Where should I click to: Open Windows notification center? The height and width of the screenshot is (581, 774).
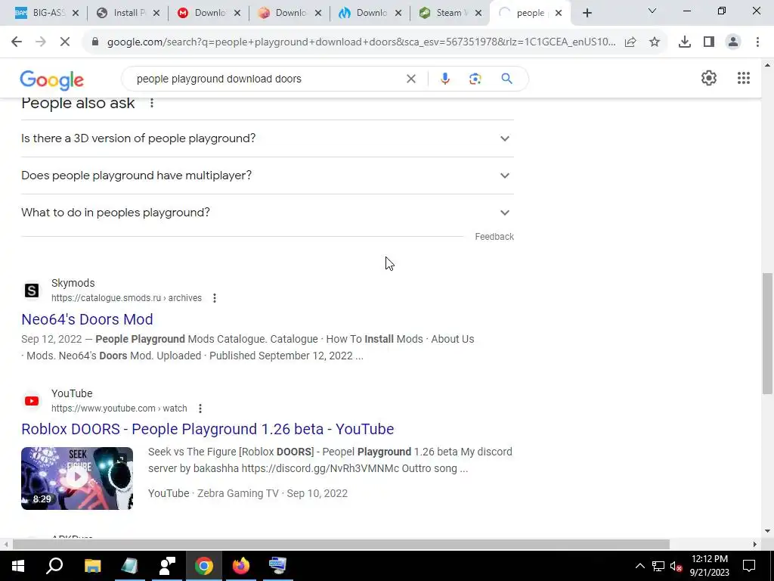click(x=749, y=566)
